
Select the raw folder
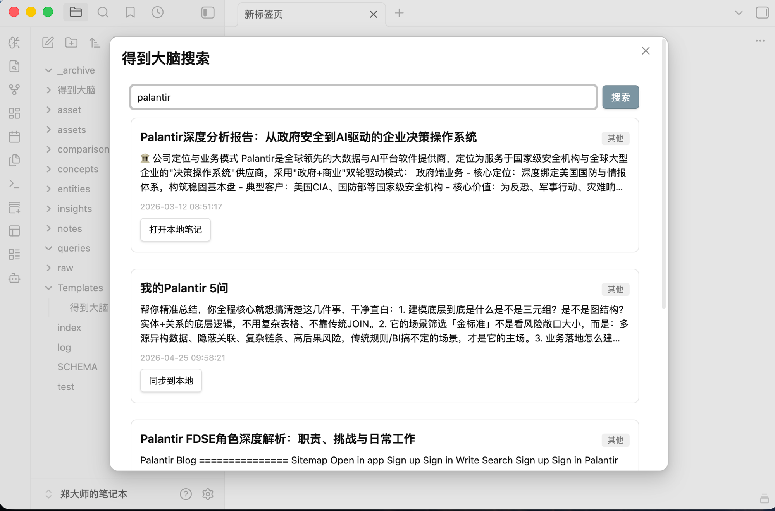[x=65, y=268]
